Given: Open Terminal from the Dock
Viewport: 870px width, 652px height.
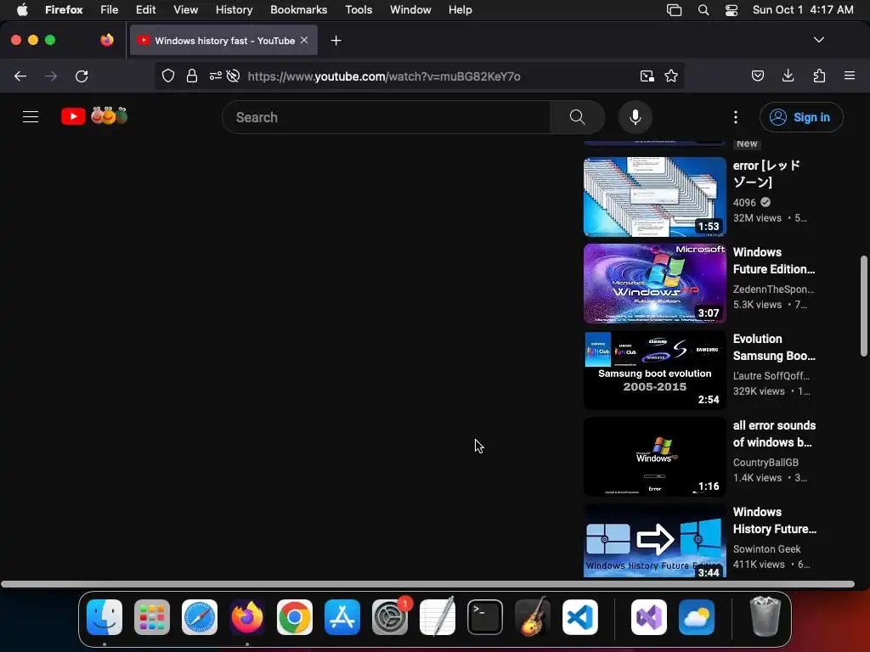Looking at the screenshot, I should 485,616.
